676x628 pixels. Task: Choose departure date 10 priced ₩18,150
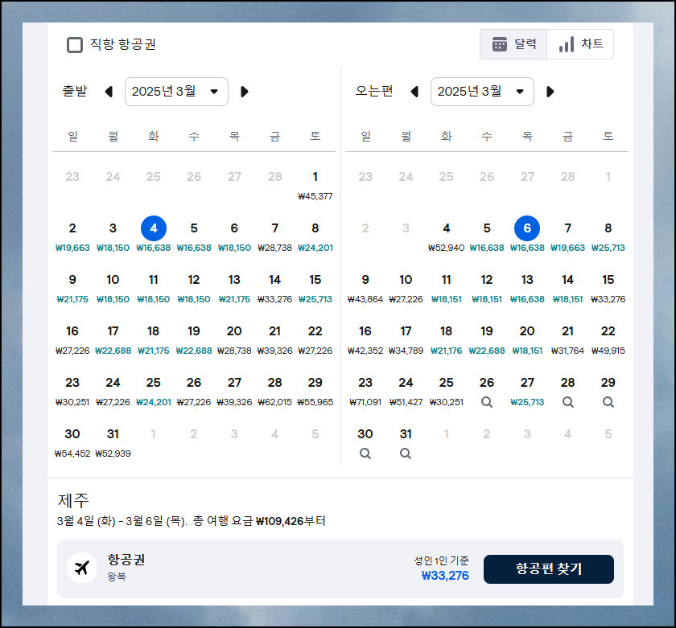click(x=113, y=288)
